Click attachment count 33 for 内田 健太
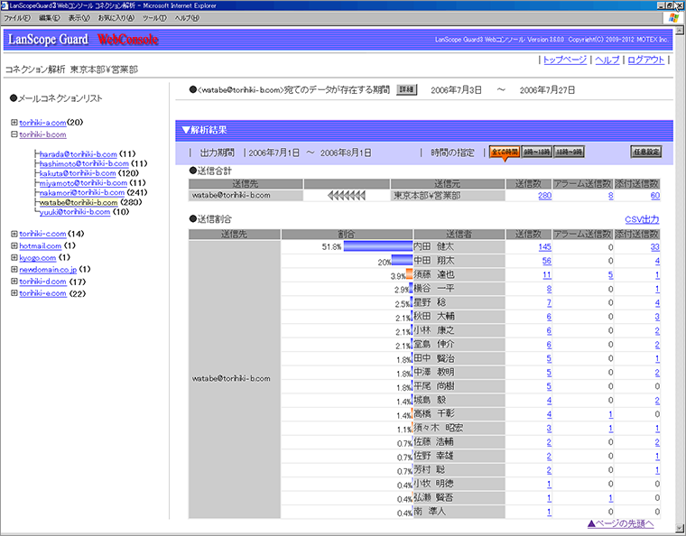 (655, 246)
